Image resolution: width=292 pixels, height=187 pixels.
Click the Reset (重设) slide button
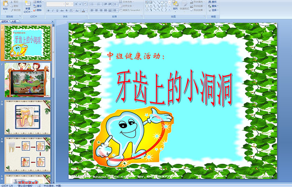tap(38, 6)
